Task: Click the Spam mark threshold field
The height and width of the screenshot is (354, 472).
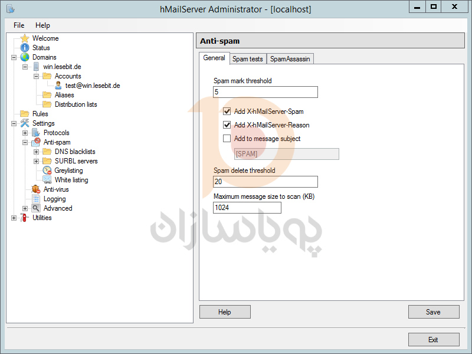Action: tap(265, 92)
